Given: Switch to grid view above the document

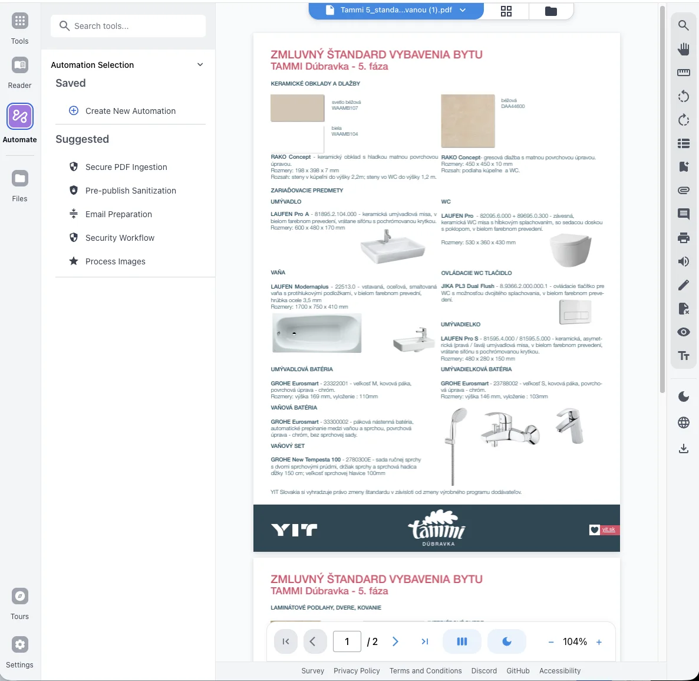Looking at the screenshot, I should pyautogui.click(x=506, y=11).
